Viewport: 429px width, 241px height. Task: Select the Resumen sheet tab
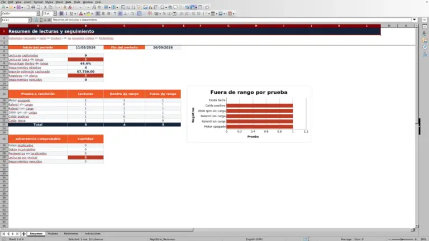coord(36,234)
